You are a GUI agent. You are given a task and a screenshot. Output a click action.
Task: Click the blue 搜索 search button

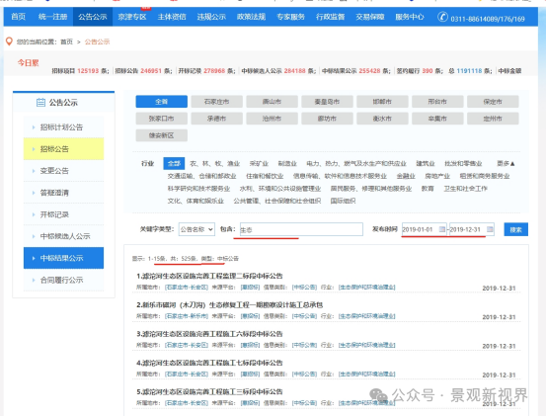515,229
